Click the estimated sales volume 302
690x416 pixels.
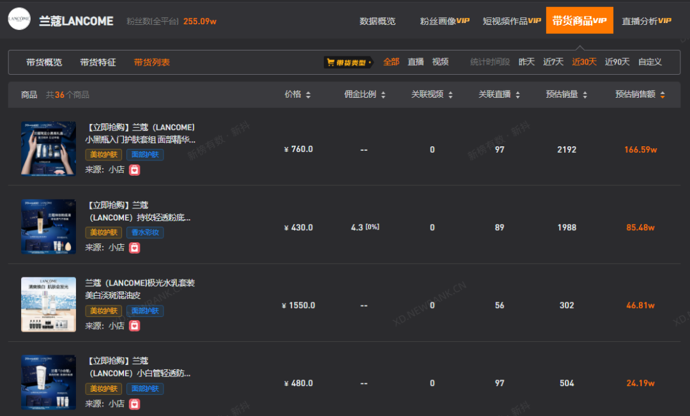[567, 305]
